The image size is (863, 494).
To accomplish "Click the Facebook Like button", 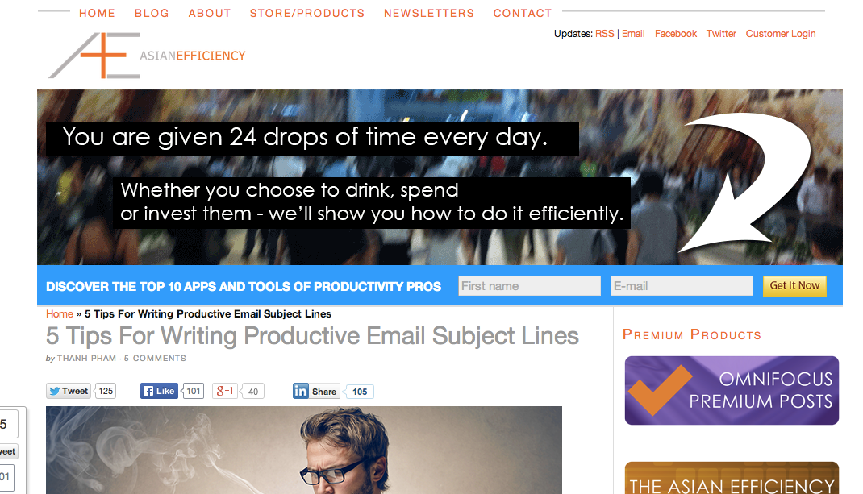I will point(159,391).
